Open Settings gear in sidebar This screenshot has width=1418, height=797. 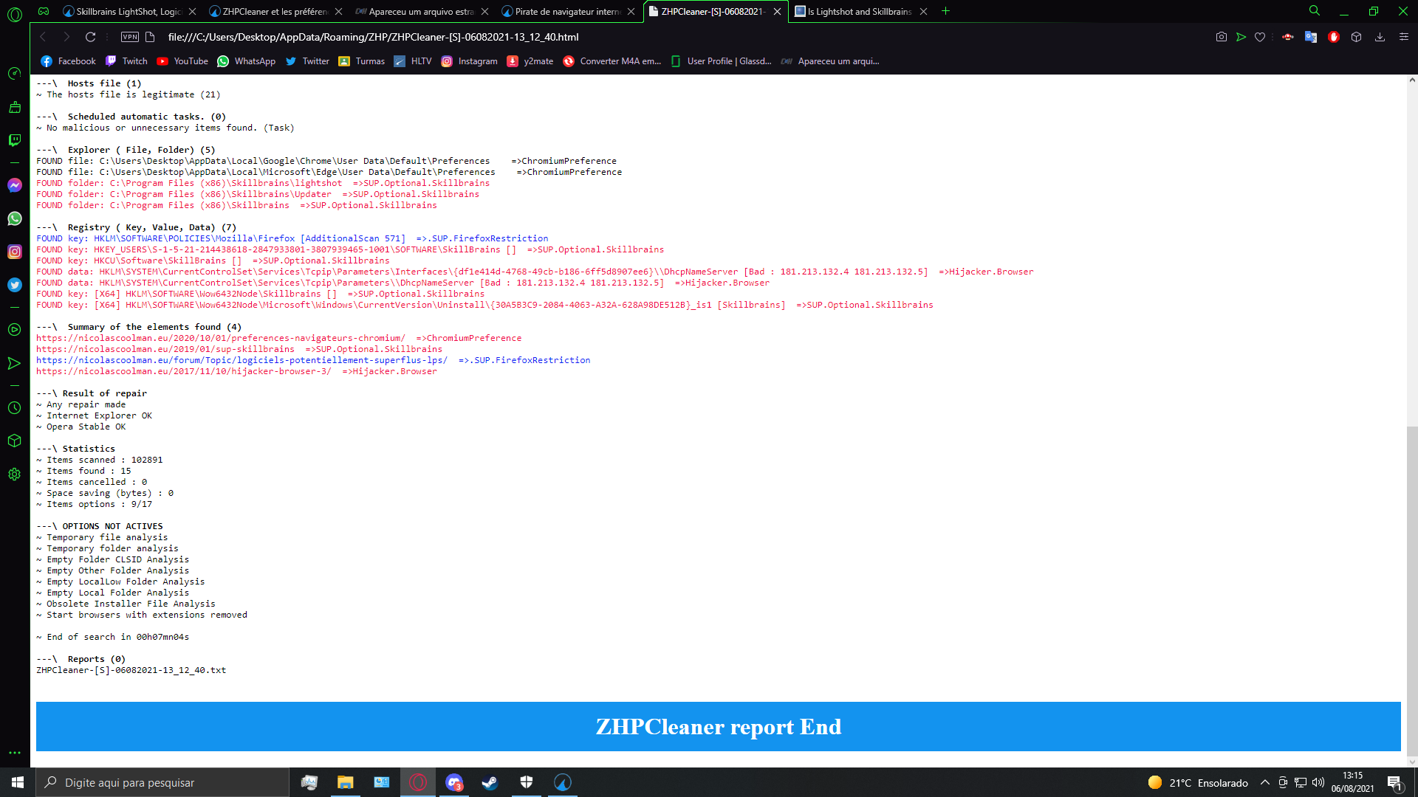pyautogui.click(x=15, y=475)
